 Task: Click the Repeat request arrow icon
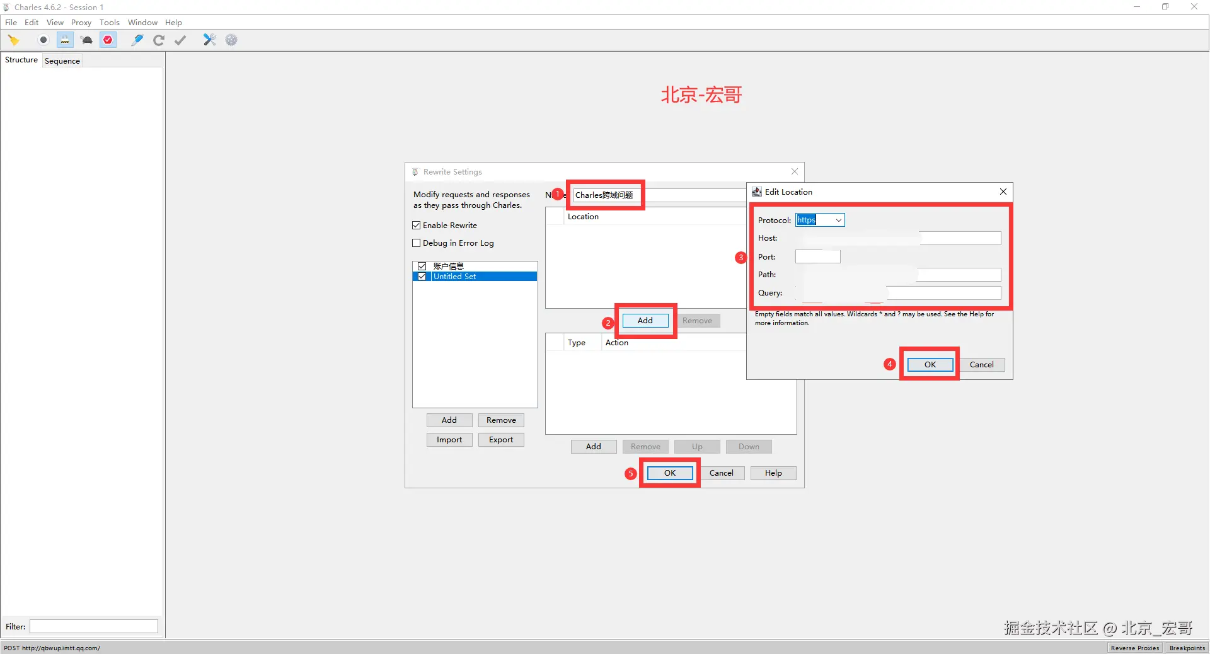(159, 40)
